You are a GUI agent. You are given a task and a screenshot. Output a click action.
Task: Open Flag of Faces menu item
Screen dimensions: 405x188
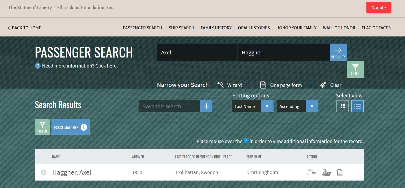(376, 28)
